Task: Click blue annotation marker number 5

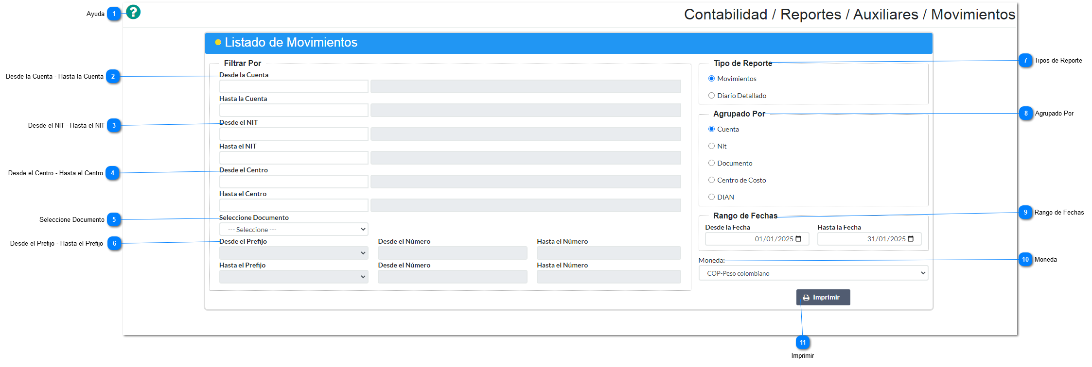Action: click(114, 219)
